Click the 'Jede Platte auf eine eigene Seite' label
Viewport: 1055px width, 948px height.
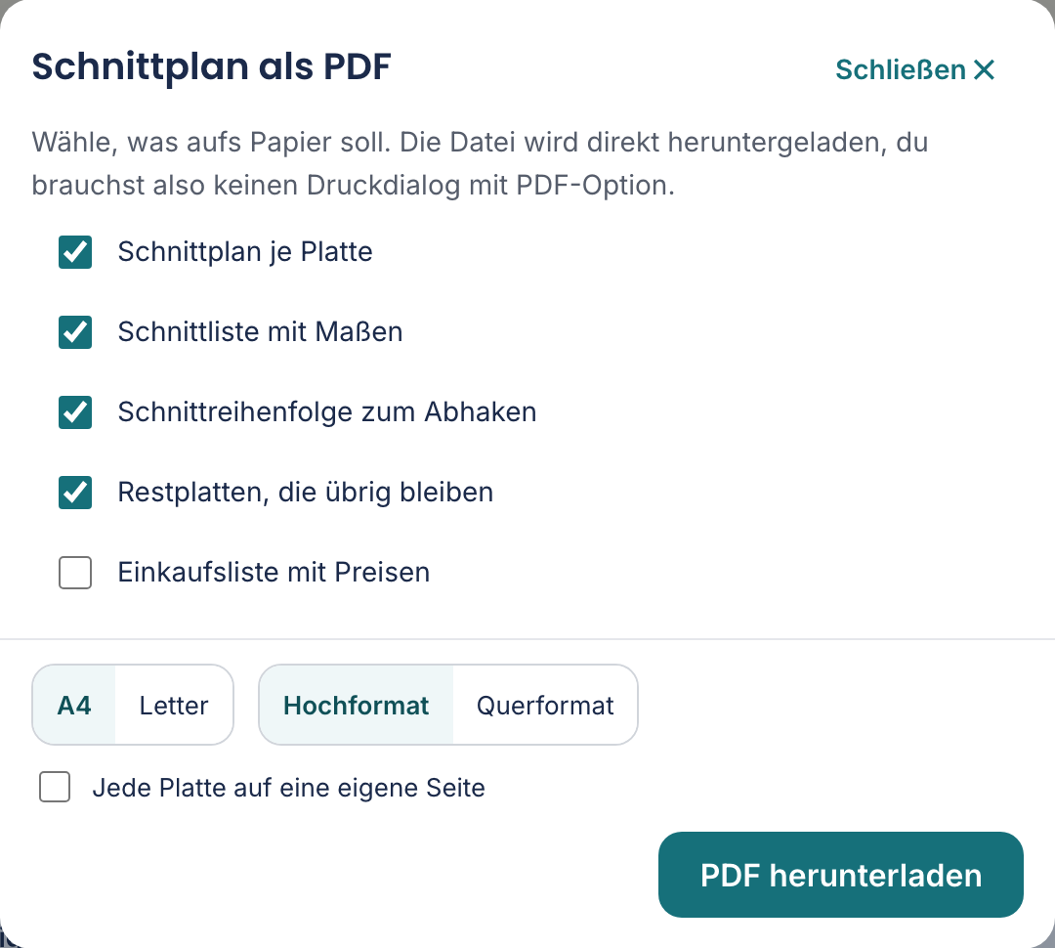tap(288, 788)
